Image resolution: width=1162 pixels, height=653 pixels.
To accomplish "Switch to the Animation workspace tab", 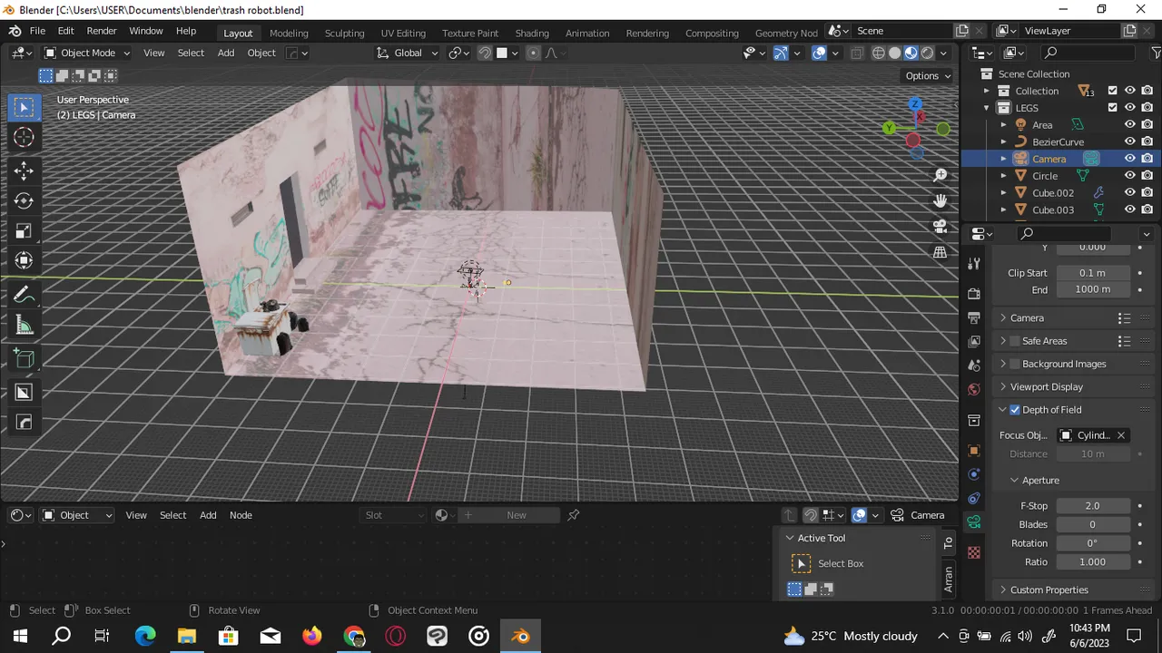I will click(x=587, y=33).
